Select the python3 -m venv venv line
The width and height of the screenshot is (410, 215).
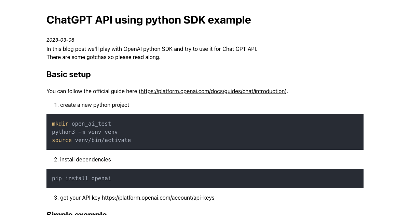(x=85, y=132)
